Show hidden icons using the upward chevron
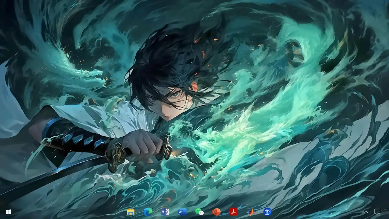Image resolution: width=389 pixels, height=219 pixels. point(366,212)
